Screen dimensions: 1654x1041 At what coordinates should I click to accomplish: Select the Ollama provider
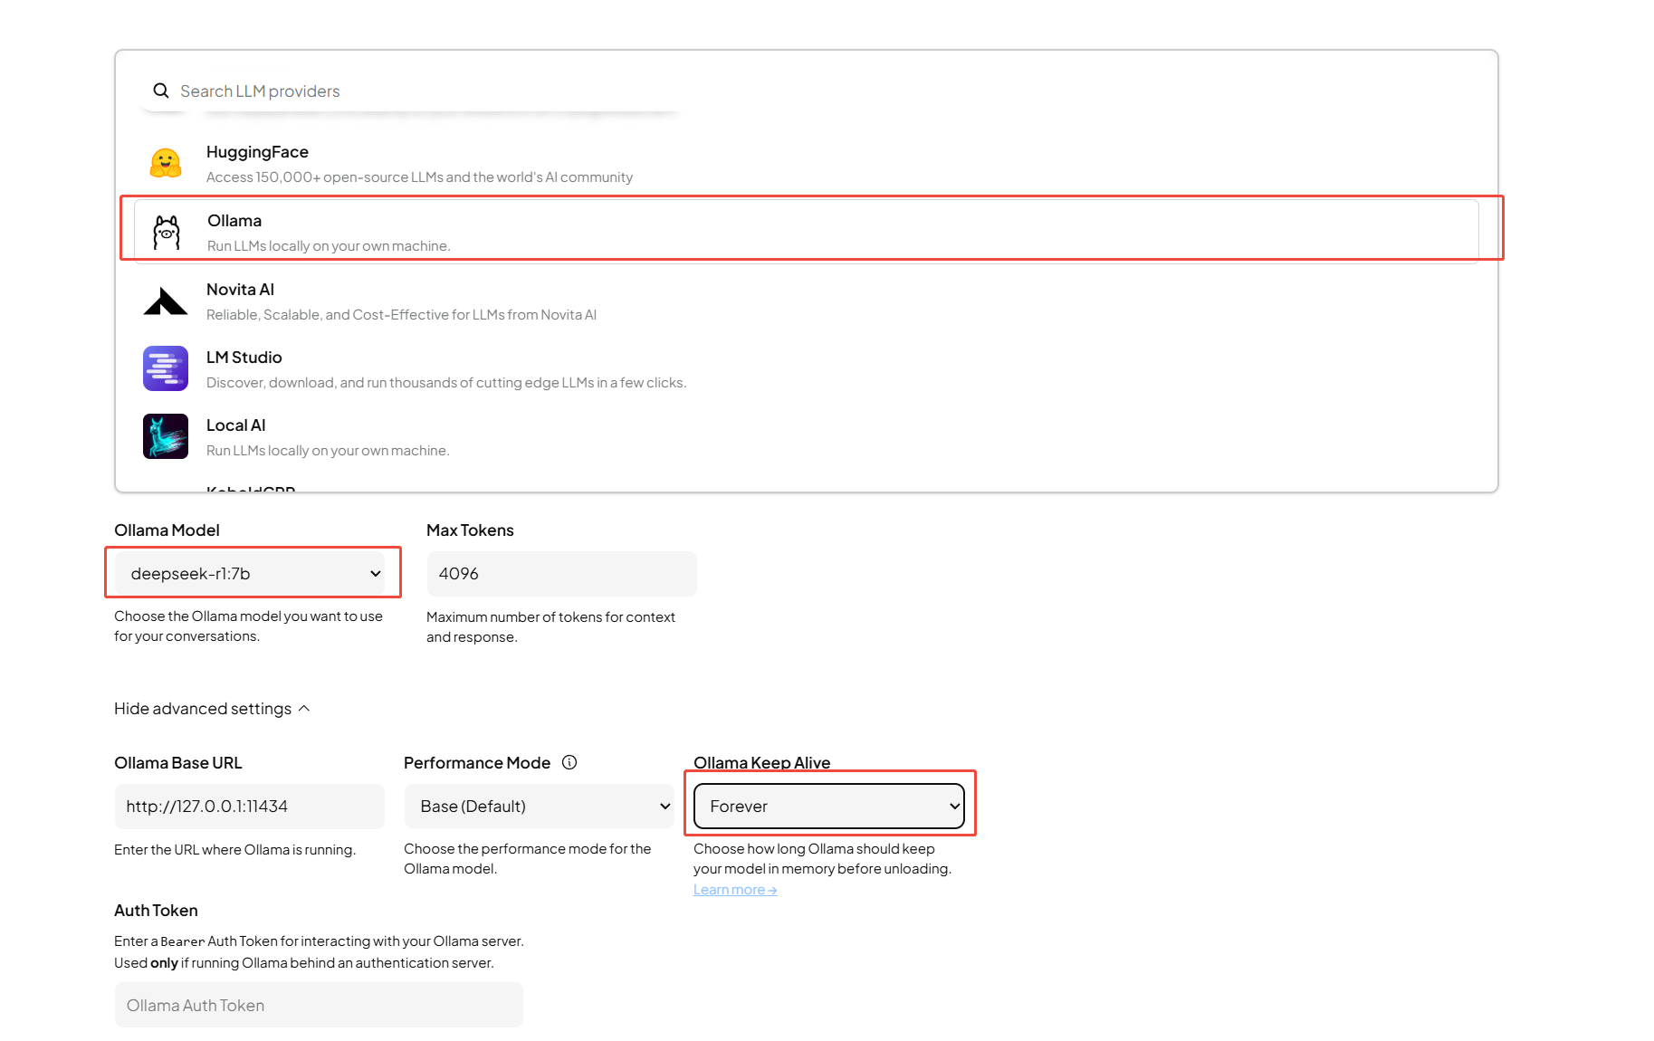(x=806, y=232)
